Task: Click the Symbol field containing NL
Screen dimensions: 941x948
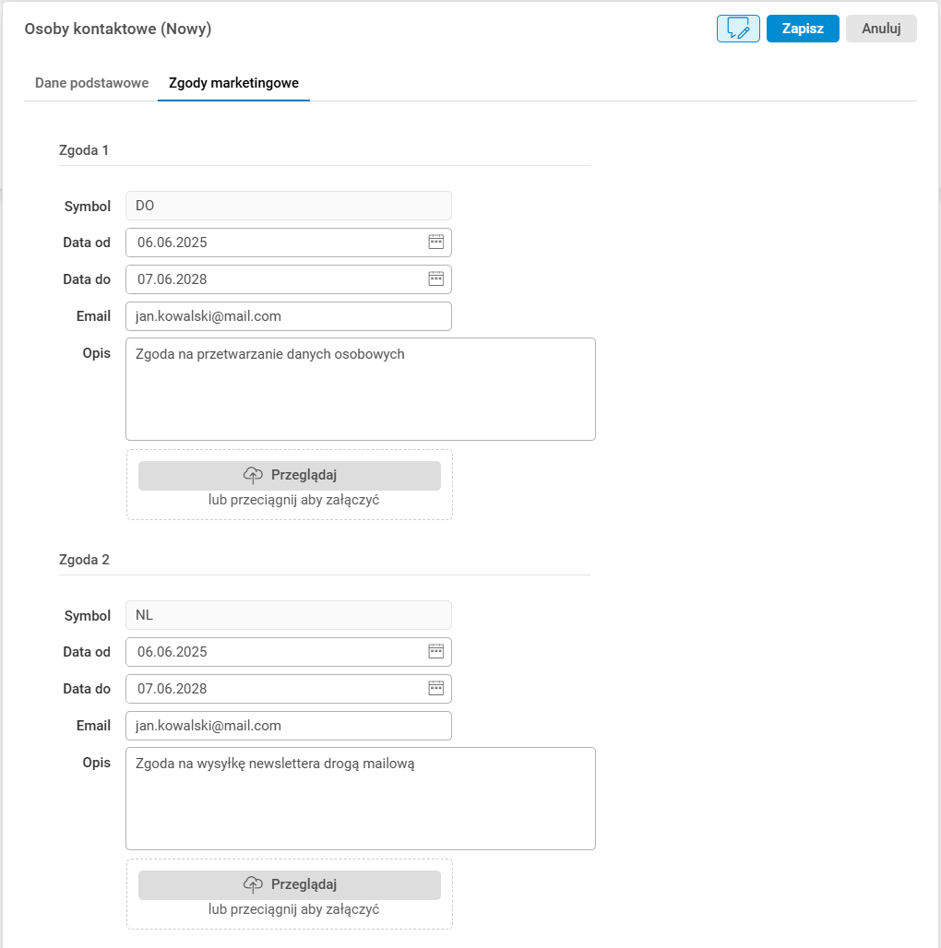Action: click(288, 615)
